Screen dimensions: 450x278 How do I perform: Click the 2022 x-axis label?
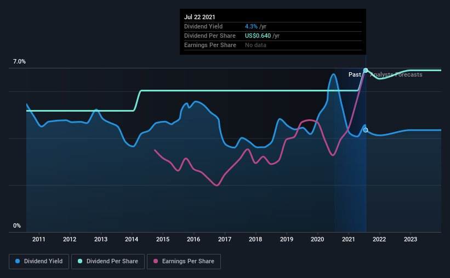pyautogui.click(x=379, y=239)
